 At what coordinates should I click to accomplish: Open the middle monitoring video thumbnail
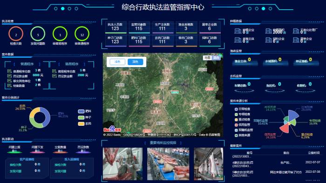[x=168, y=164]
